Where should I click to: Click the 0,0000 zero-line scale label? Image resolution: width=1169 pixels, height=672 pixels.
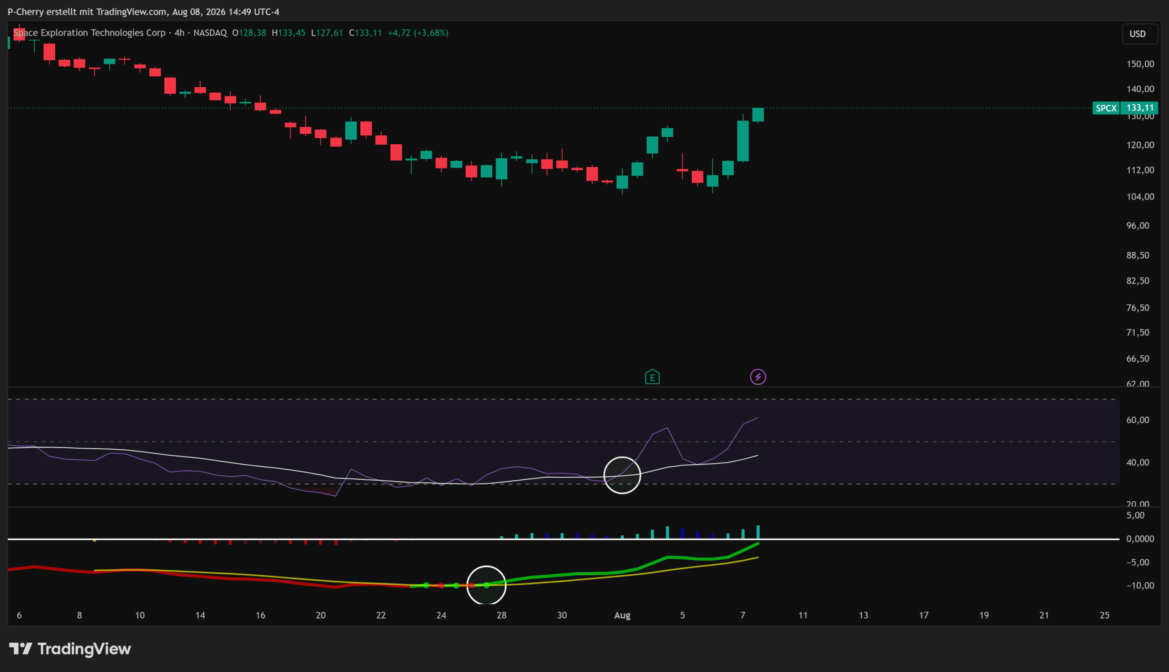point(1140,539)
